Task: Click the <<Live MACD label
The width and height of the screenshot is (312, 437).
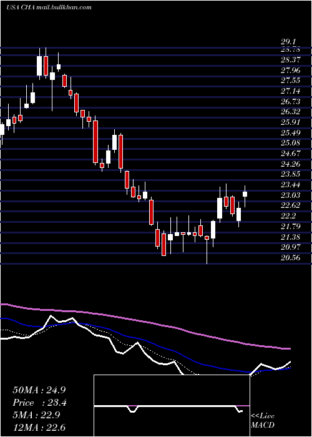Action: 263,420
